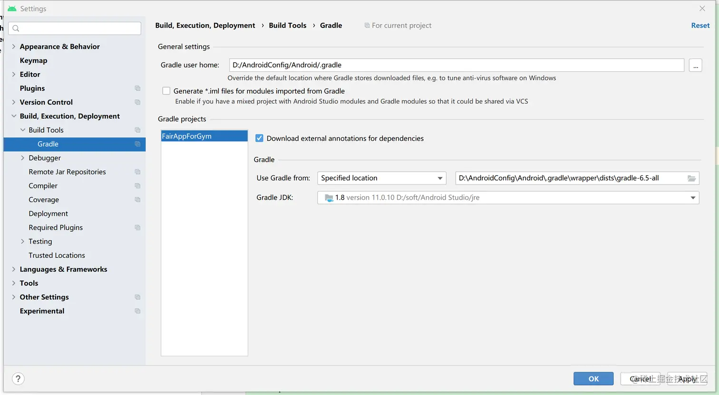719x395 pixels.
Task: Expand the Other Settings arrow
Action: pos(14,297)
